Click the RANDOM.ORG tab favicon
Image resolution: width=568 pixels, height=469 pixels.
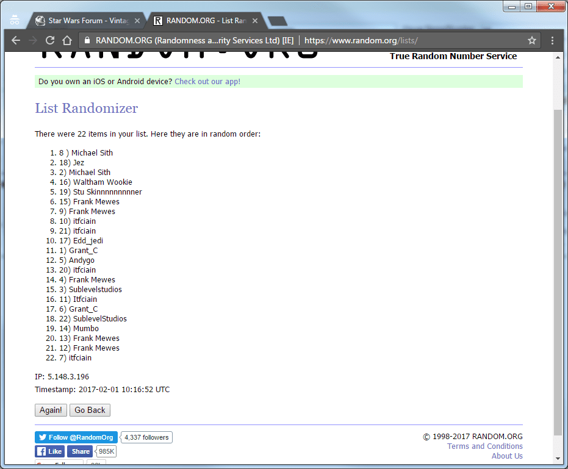pyautogui.click(x=158, y=21)
